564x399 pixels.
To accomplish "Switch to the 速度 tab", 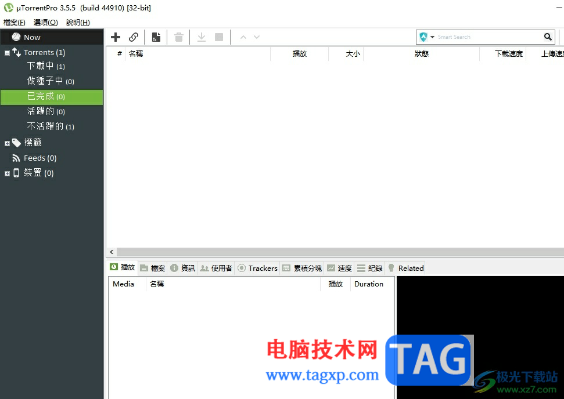I will [340, 269].
